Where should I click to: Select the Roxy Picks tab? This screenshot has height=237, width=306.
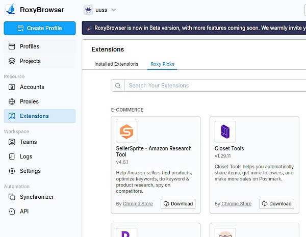click(x=162, y=64)
